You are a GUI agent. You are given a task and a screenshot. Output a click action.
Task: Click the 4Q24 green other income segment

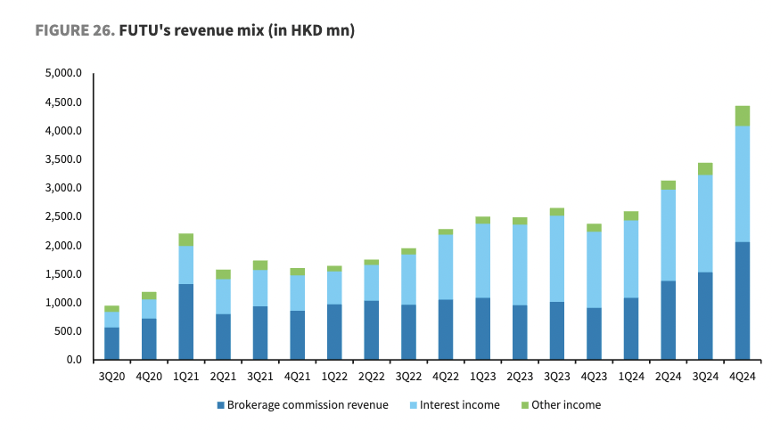742,116
